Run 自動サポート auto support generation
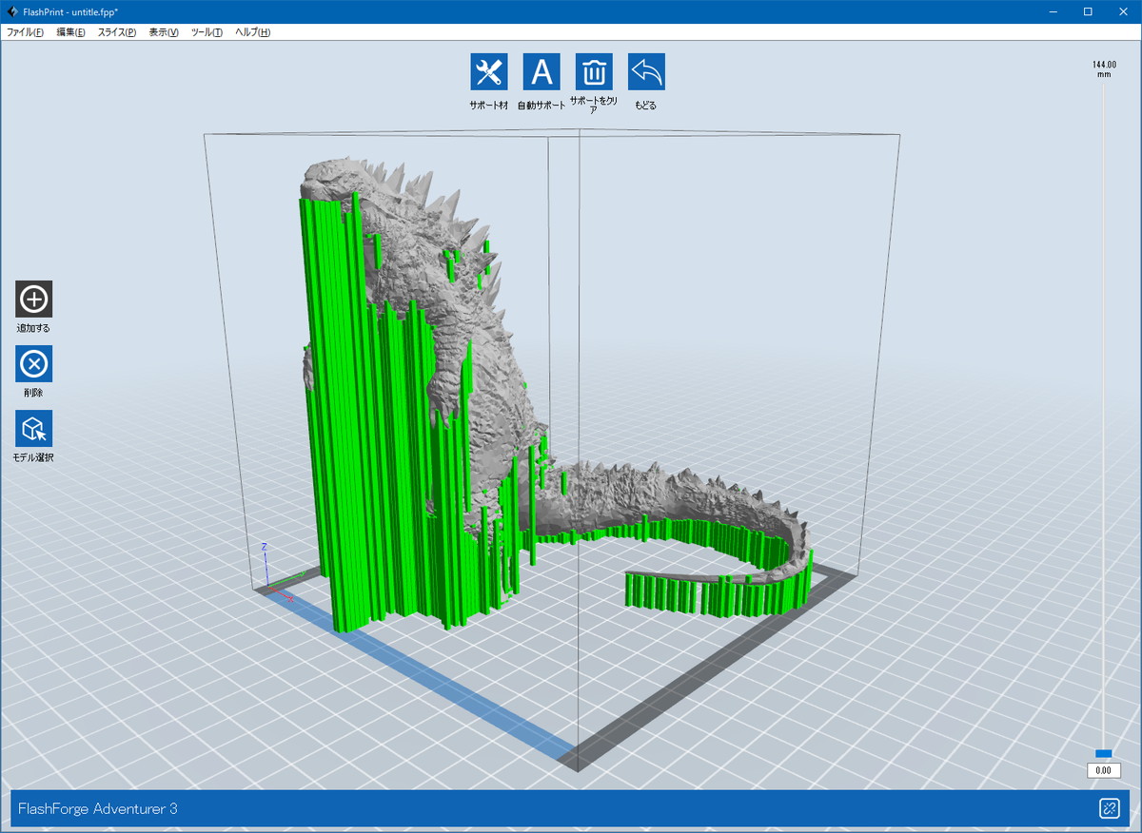 click(x=541, y=72)
